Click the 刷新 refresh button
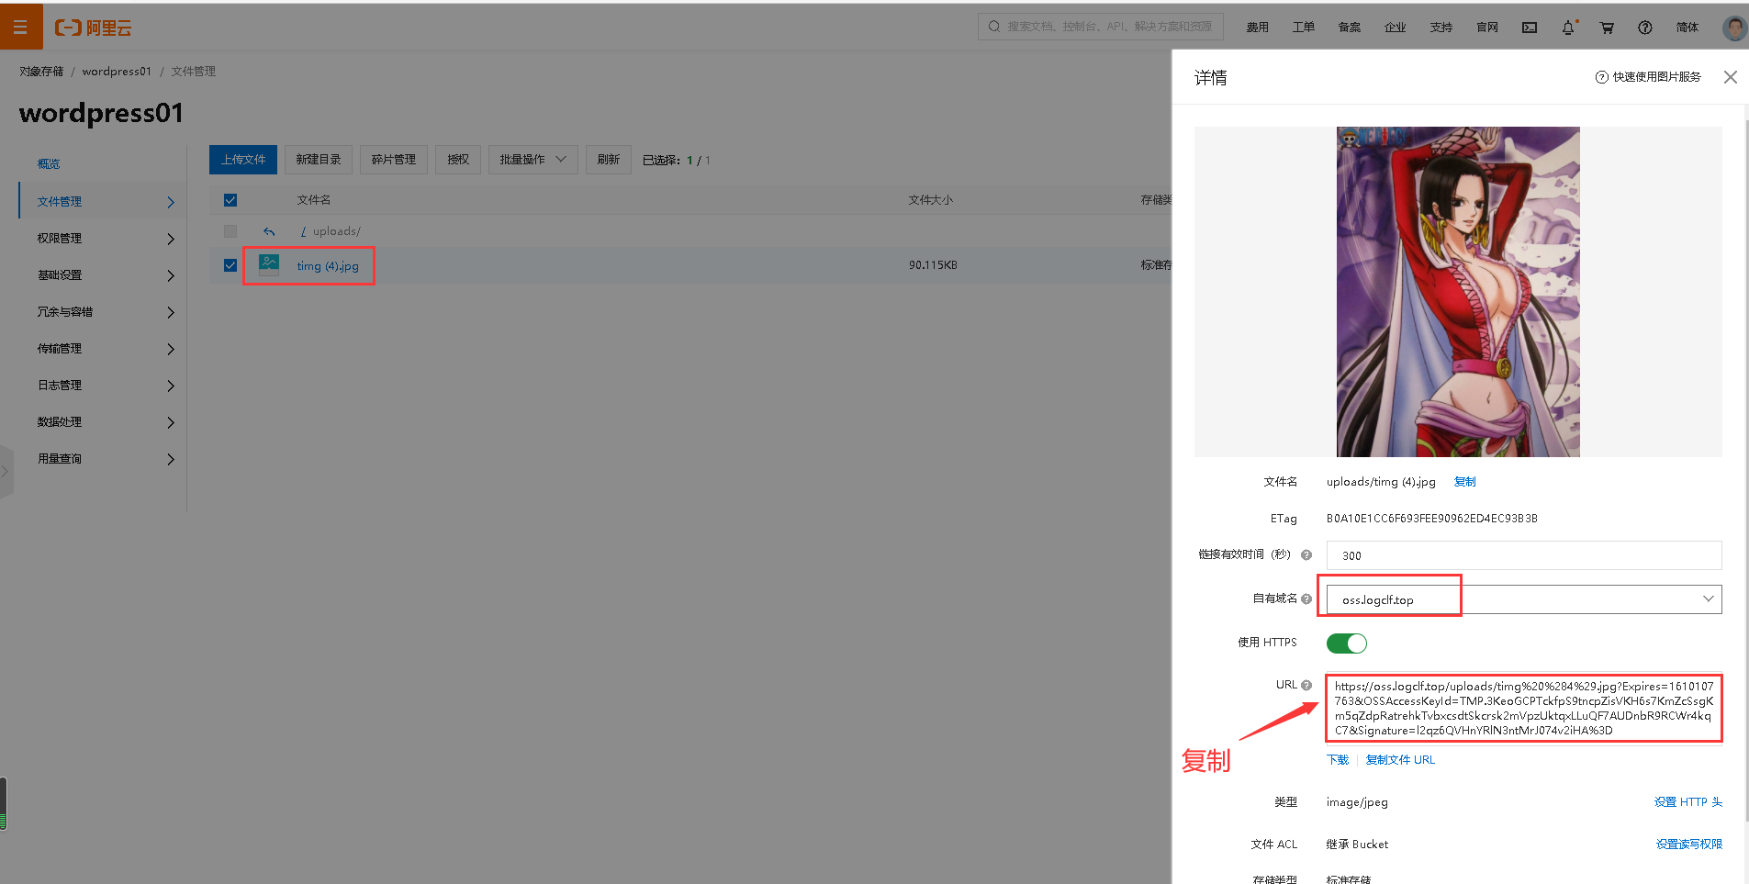Viewport: 1749px width, 884px height. click(x=609, y=160)
